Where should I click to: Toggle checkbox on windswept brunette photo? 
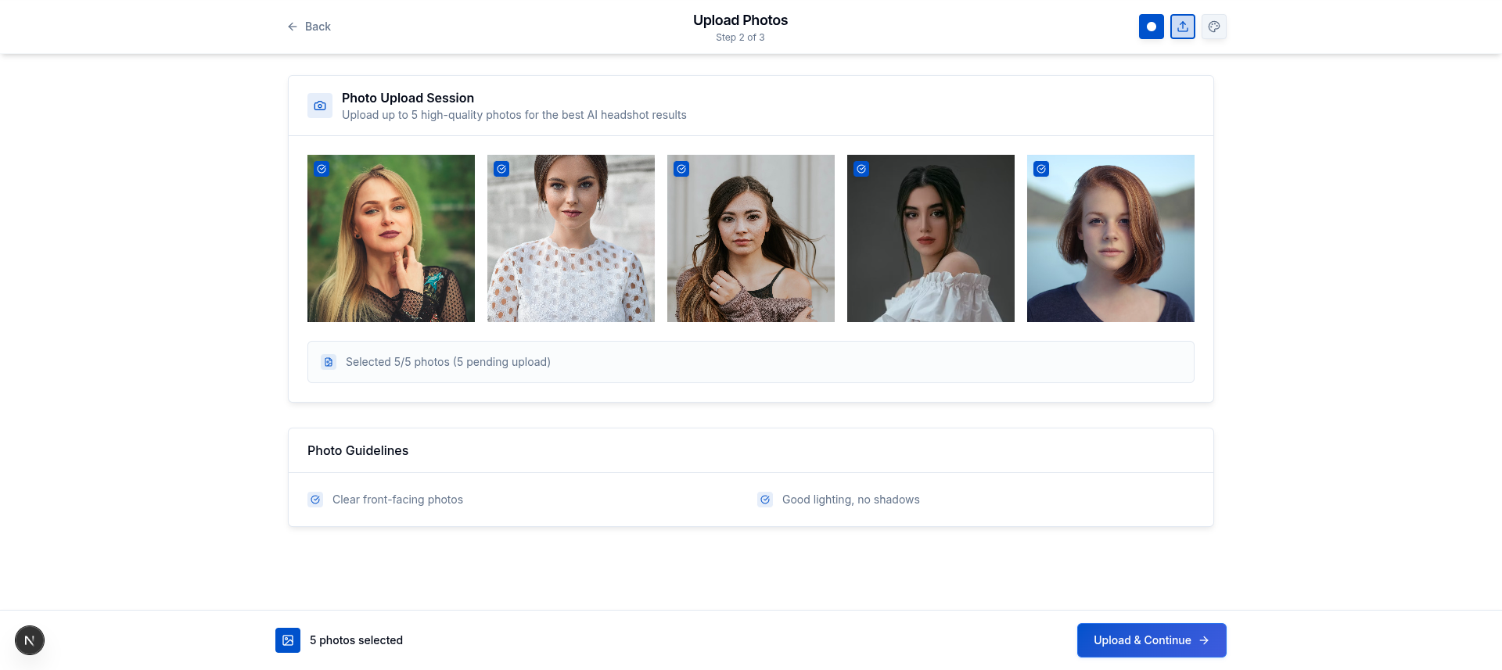[681, 169]
